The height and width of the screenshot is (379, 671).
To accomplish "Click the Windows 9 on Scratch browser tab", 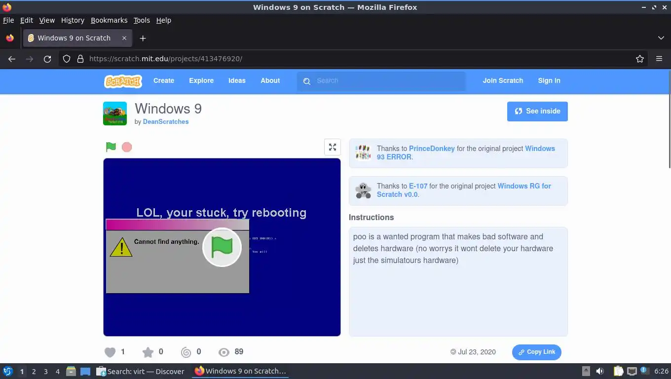I will (x=77, y=38).
